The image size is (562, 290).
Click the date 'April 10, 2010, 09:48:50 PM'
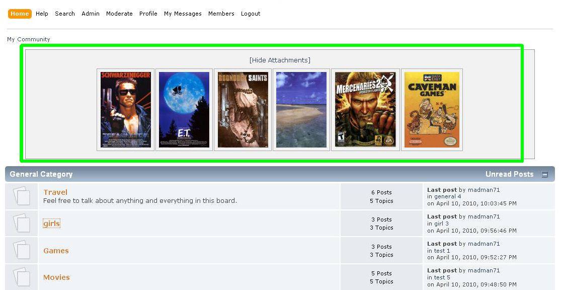click(475, 284)
